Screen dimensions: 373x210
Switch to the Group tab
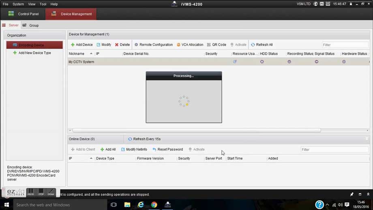point(31,26)
